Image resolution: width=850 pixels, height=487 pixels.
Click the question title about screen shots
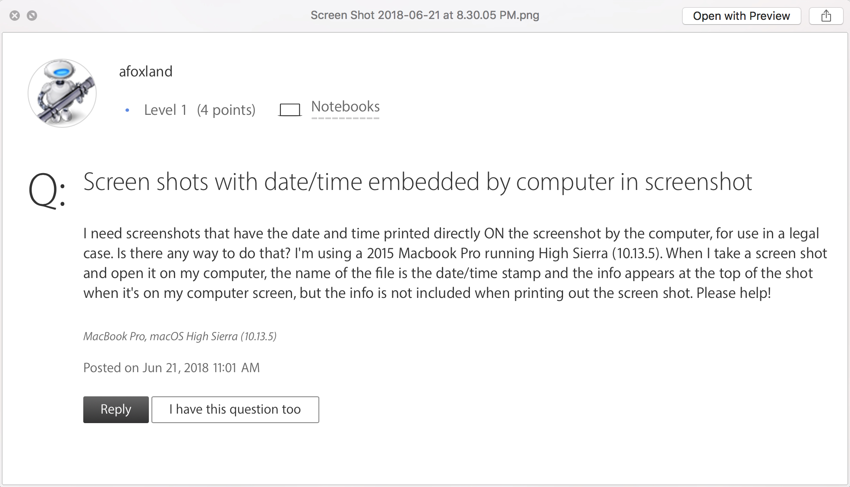417,182
